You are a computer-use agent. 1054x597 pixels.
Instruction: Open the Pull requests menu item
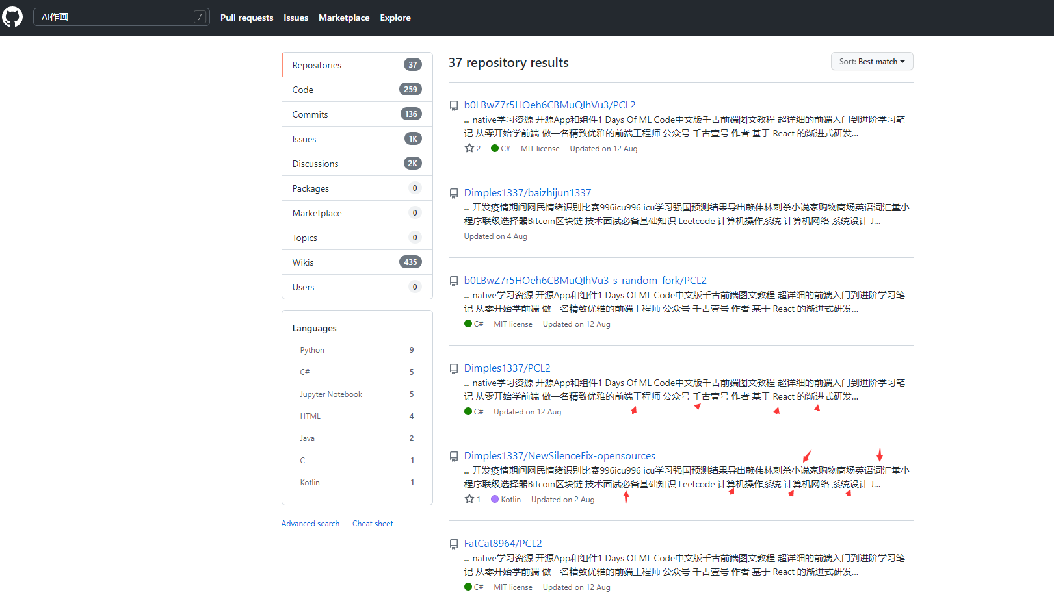[246, 18]
